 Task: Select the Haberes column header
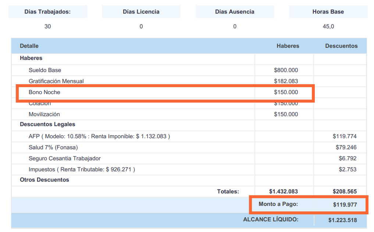coord(288,46)
